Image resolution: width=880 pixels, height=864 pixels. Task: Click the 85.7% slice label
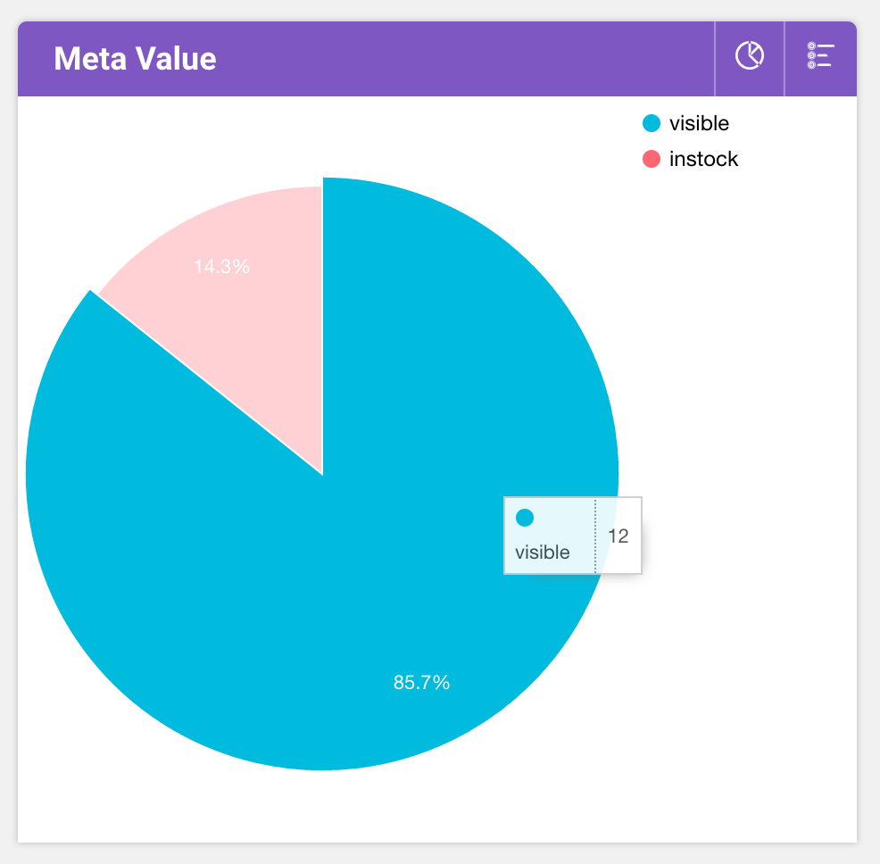tap(421, 683)
